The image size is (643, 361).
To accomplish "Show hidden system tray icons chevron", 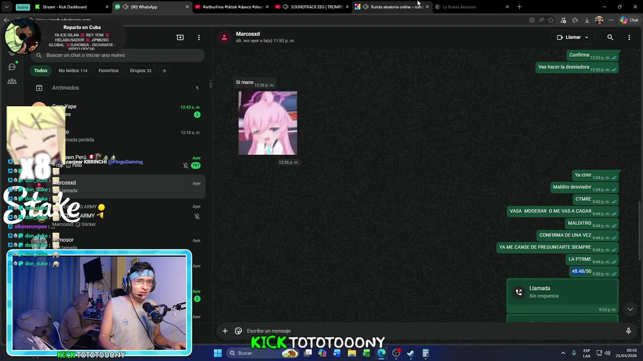I will (x=563, y=353).
